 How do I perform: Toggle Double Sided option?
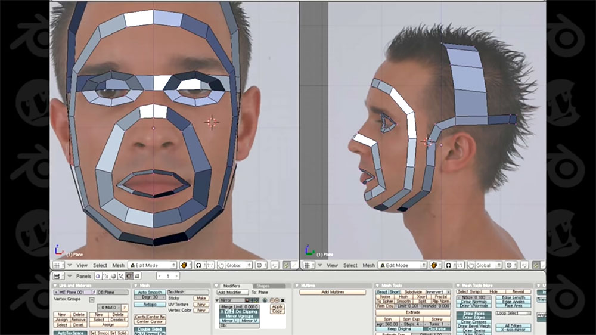(x=150, y=329)
